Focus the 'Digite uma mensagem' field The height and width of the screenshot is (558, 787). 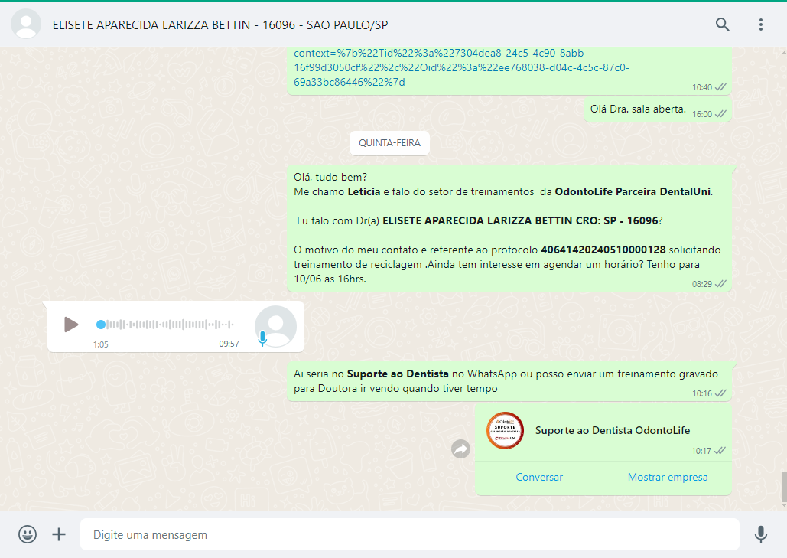click(409, 534)
